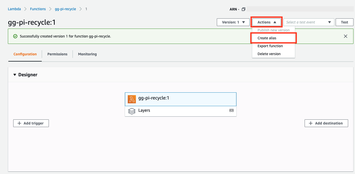Viewport: 355px width, 174px height.
Task: Click the ARN label text
Action: [x=234, y=9]
